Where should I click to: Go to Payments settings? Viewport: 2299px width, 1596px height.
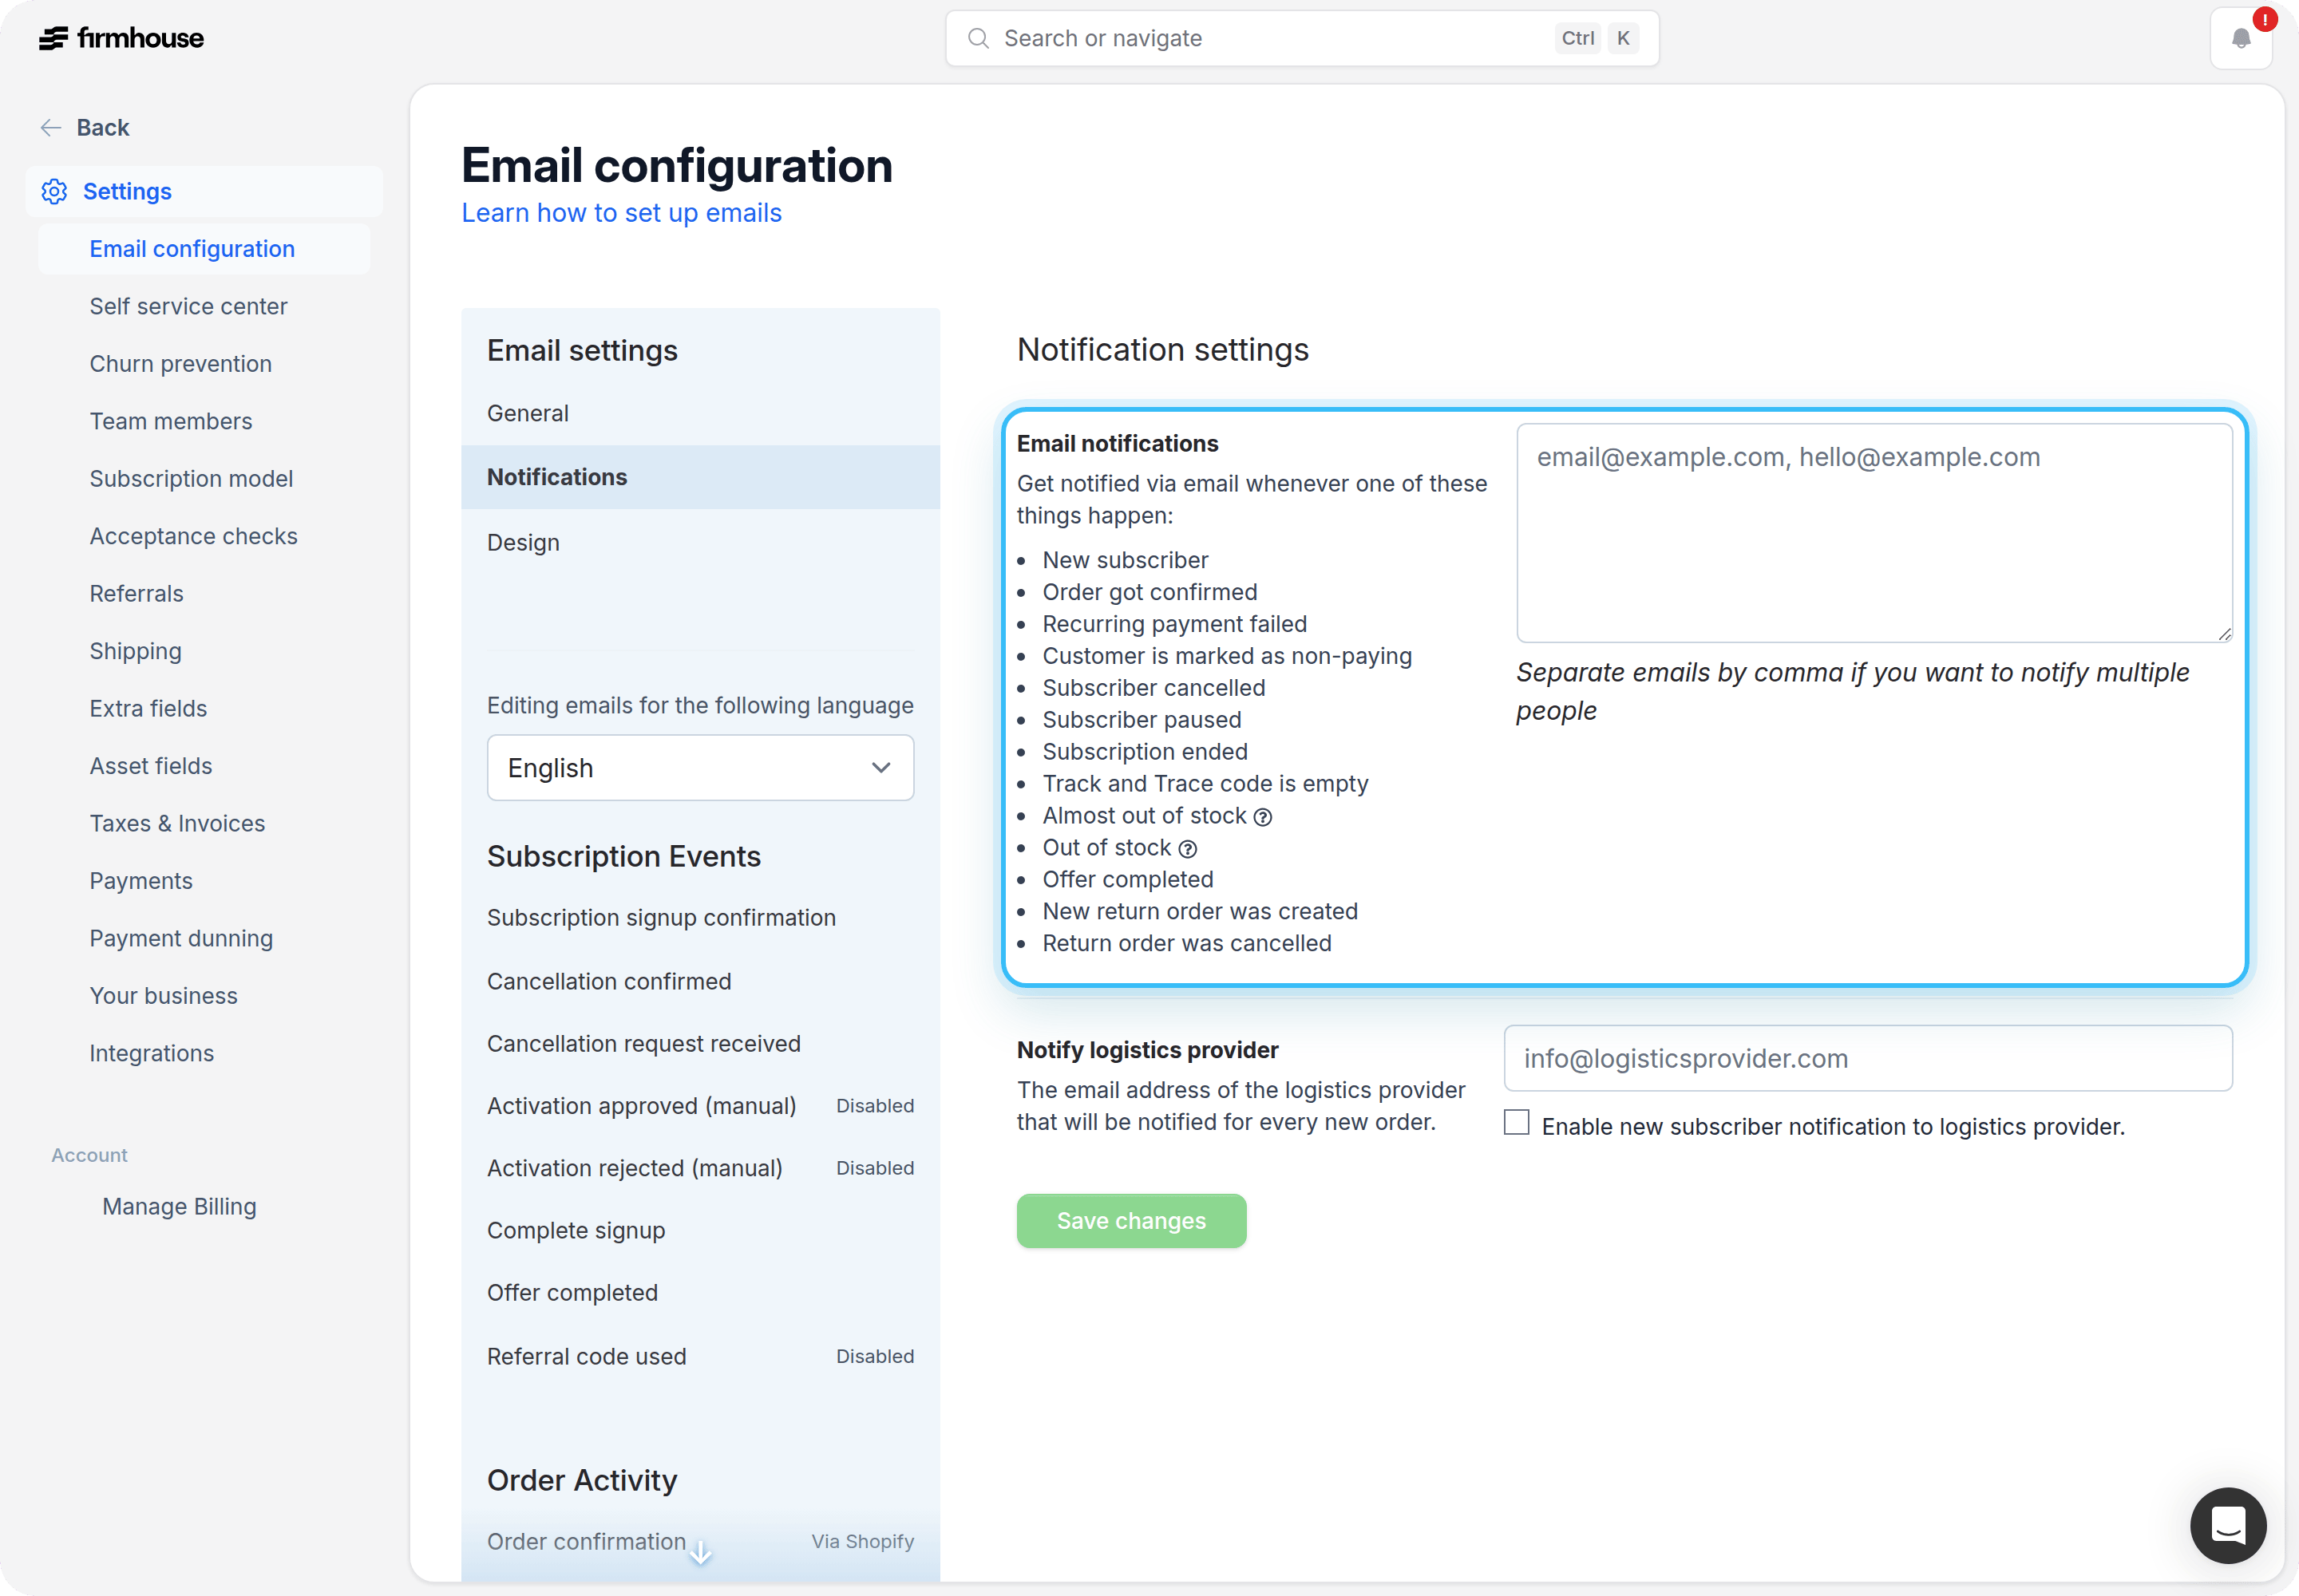point(140,881)
